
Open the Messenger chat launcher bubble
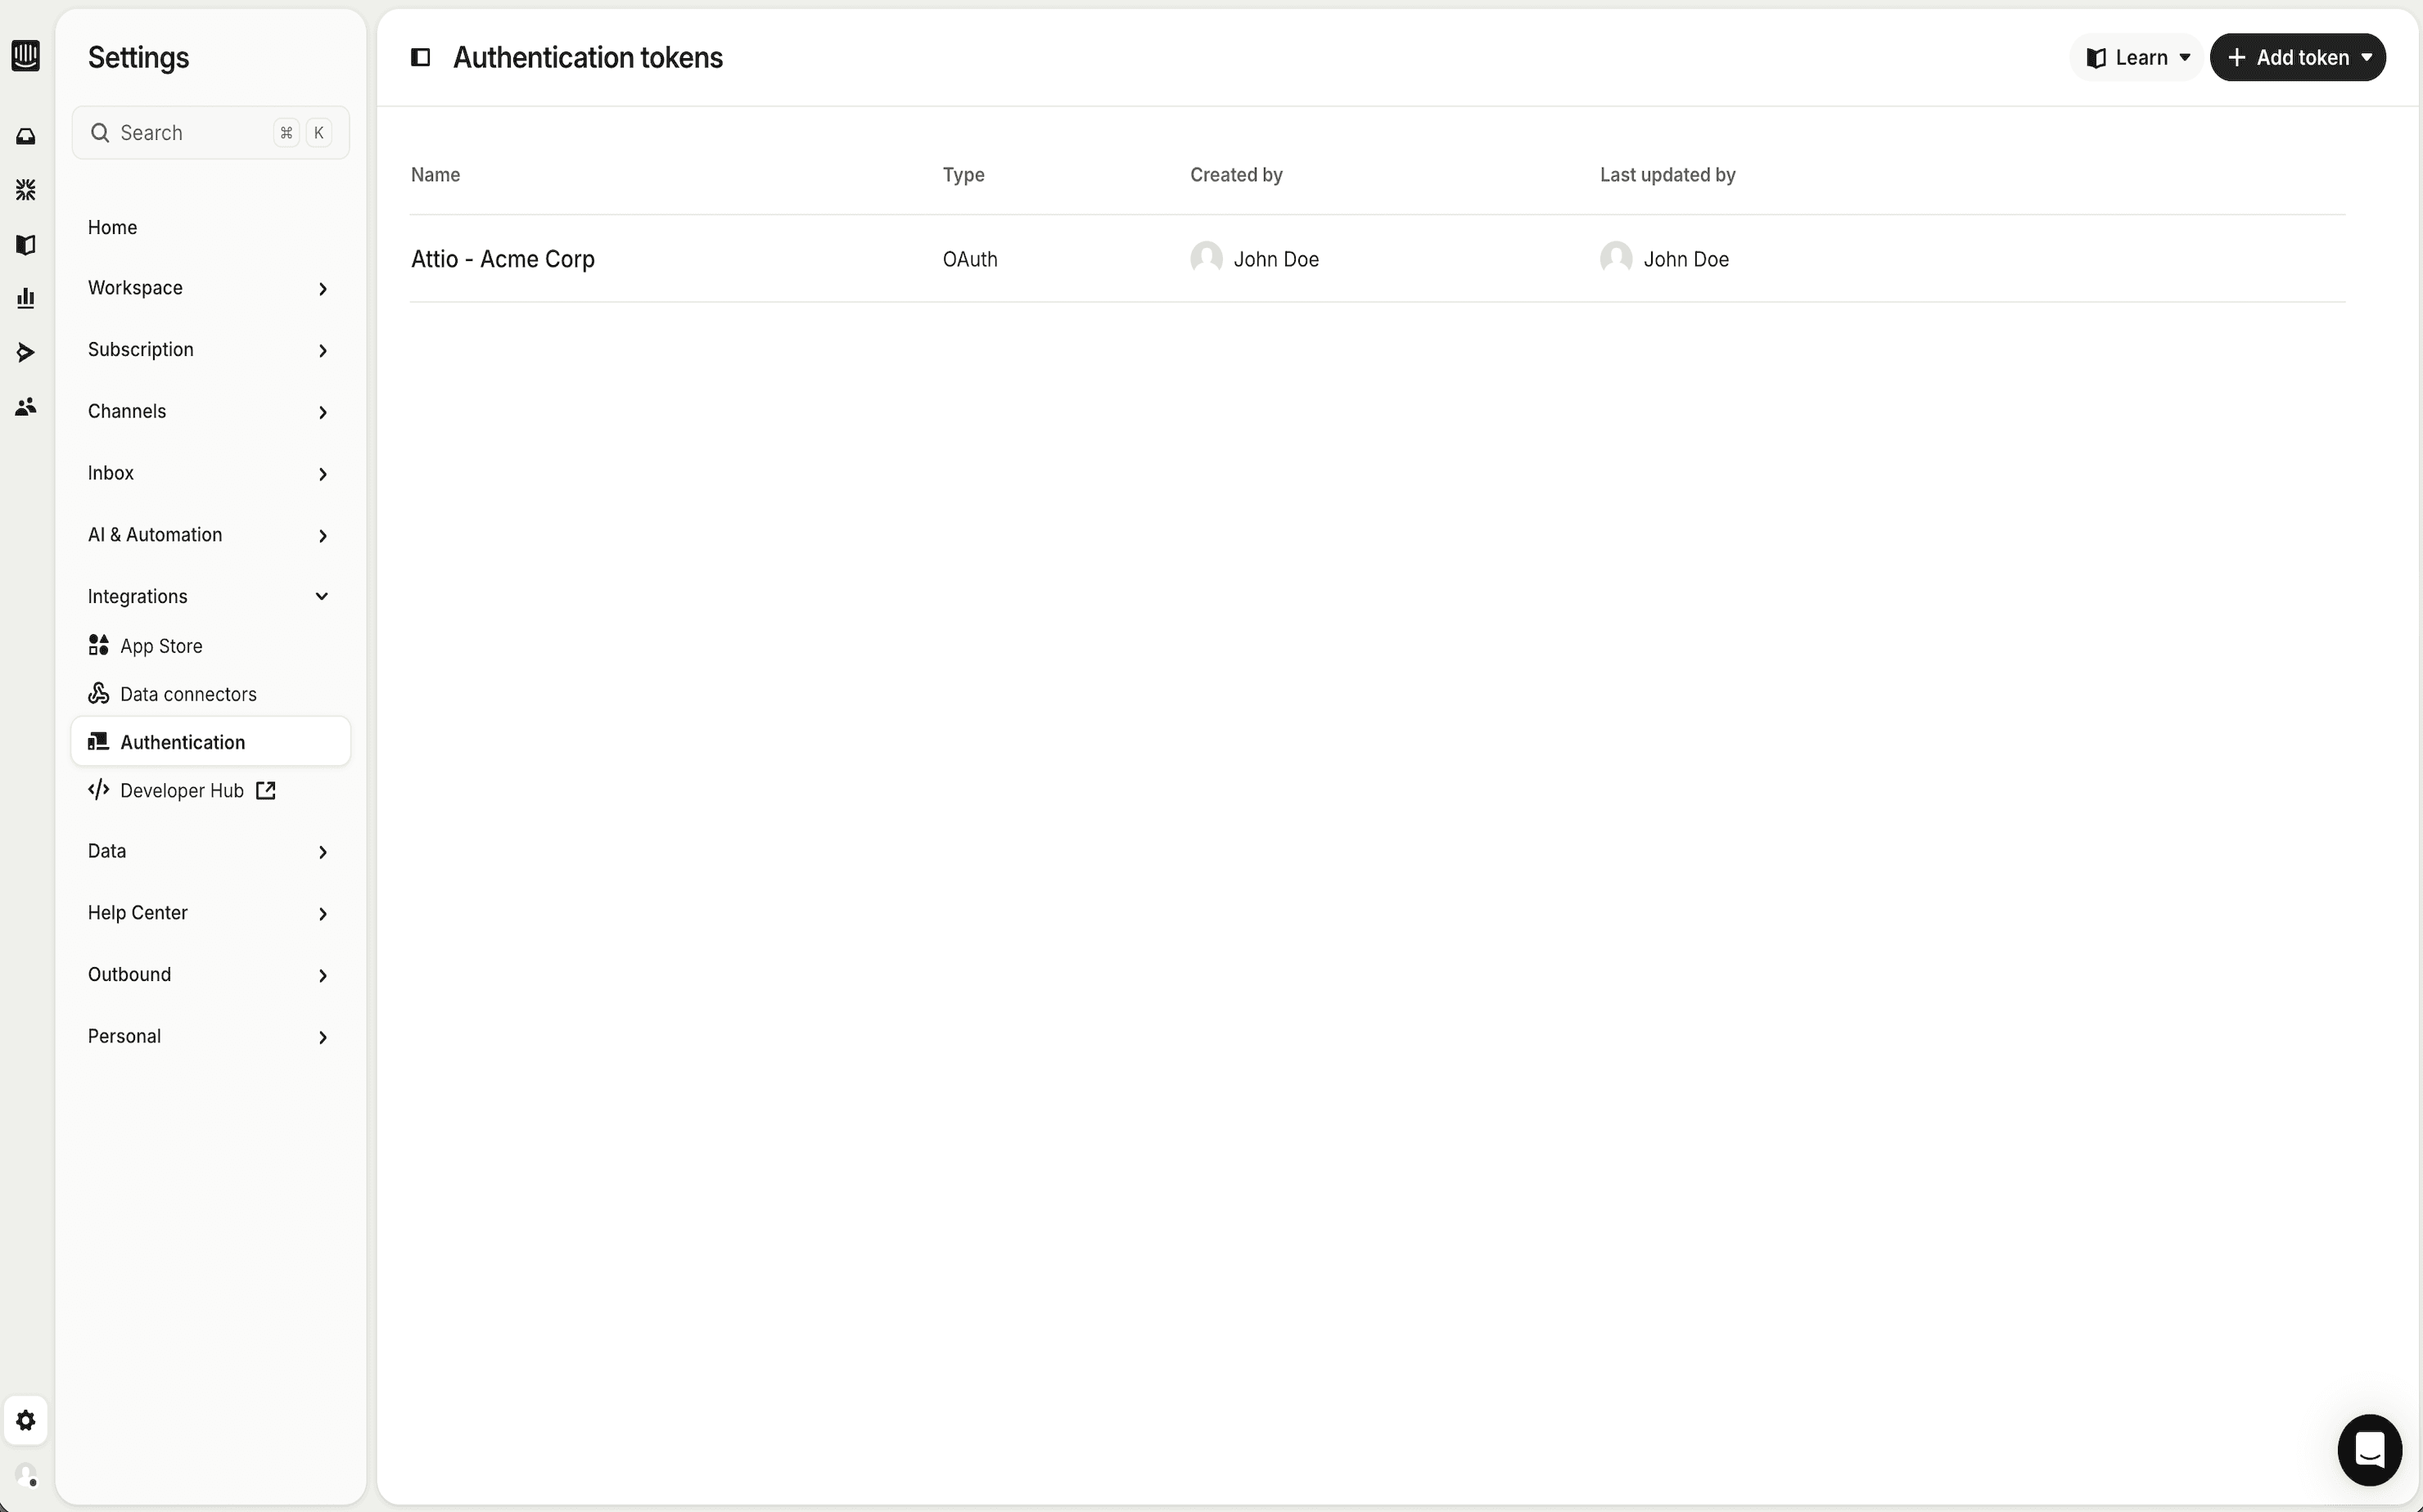tap(2368, 1450)
